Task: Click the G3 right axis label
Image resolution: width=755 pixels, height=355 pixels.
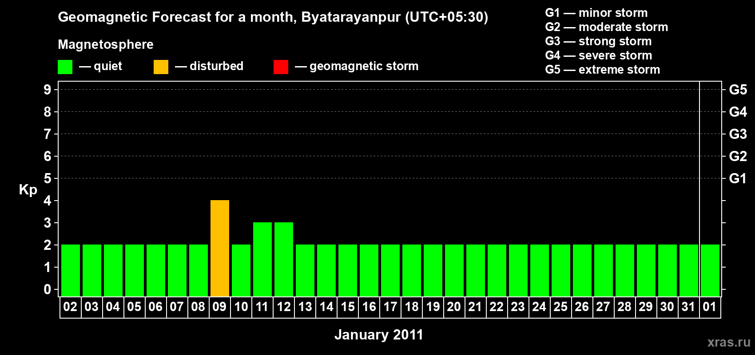Action: click(x=738, y=134)
